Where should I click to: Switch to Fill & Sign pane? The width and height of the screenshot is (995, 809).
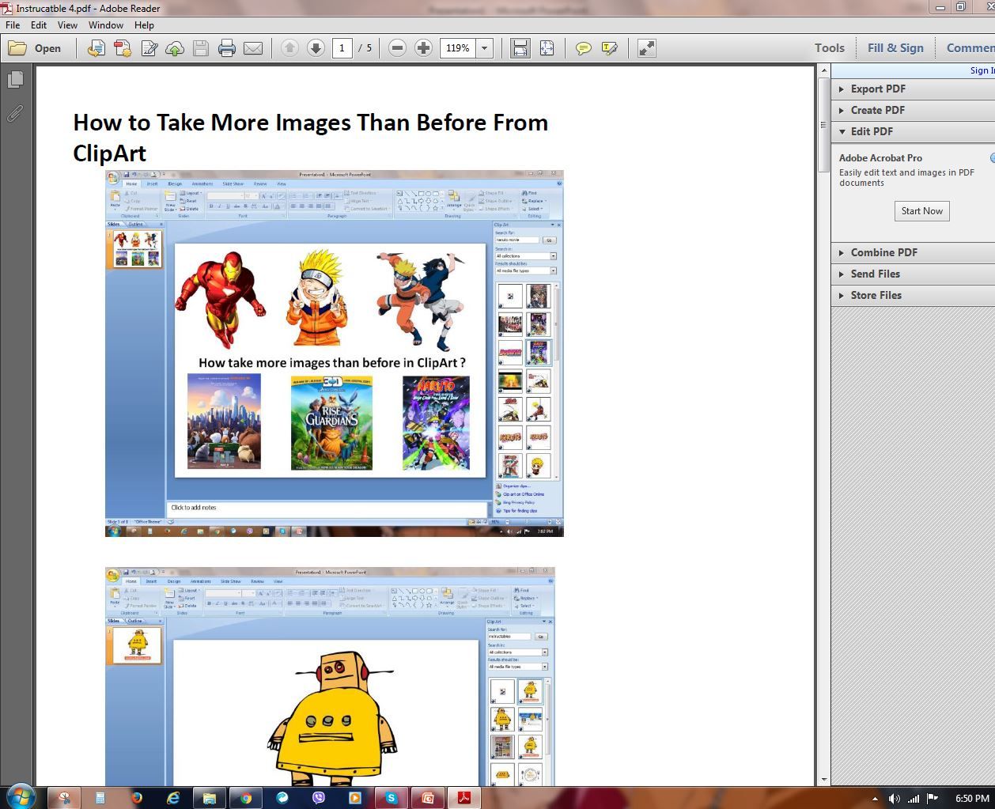(x=895, y=48)
